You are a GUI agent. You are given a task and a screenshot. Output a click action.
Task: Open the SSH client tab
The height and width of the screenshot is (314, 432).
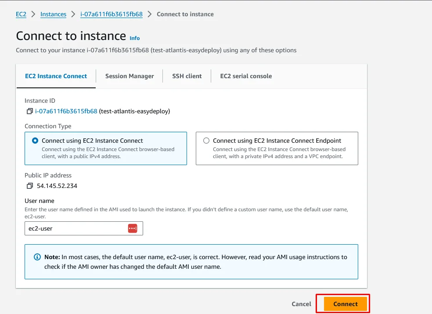click(x=187, y=76)
